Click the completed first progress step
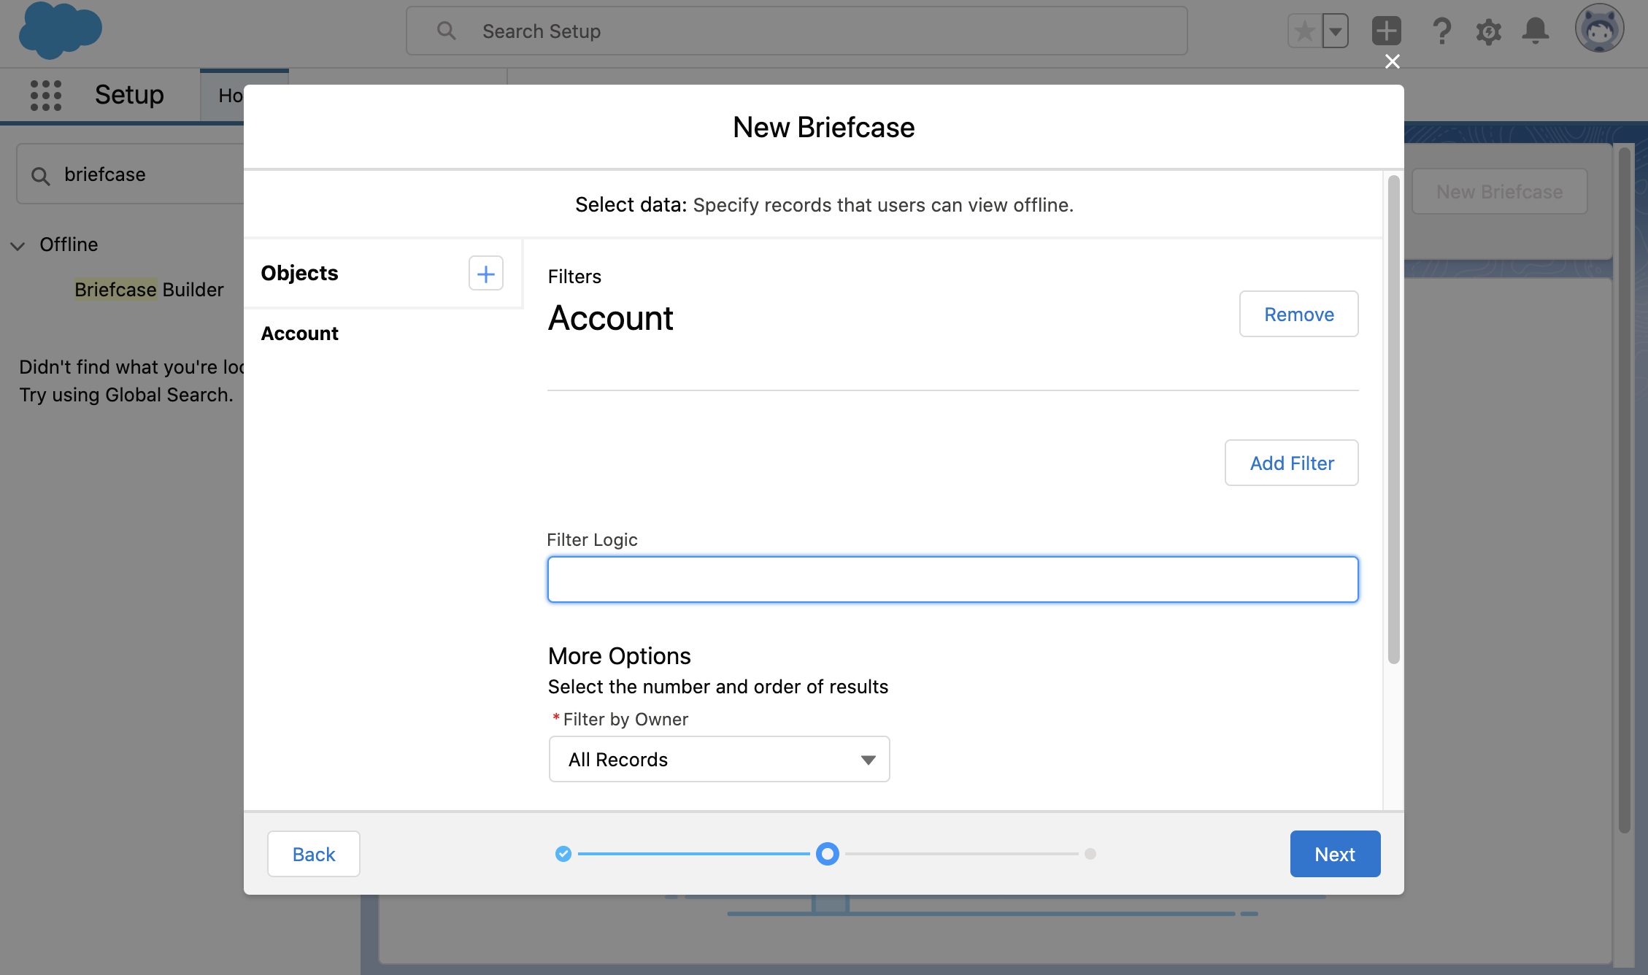 click(x=563, y=853)
